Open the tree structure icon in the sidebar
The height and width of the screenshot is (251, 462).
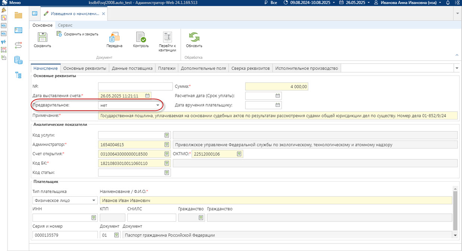[x=18, y=75]
